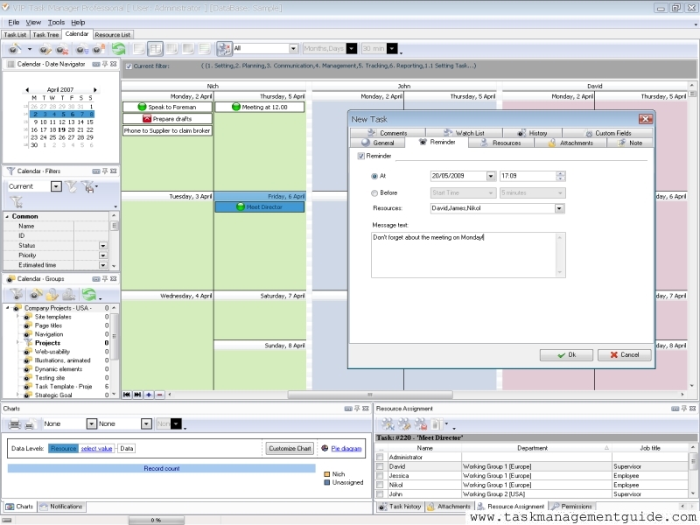Viewport: 700px width, 525px height.
Task: Check the Nikol resource checkbox
Action: pyautogui.click(x=380, y=485)
